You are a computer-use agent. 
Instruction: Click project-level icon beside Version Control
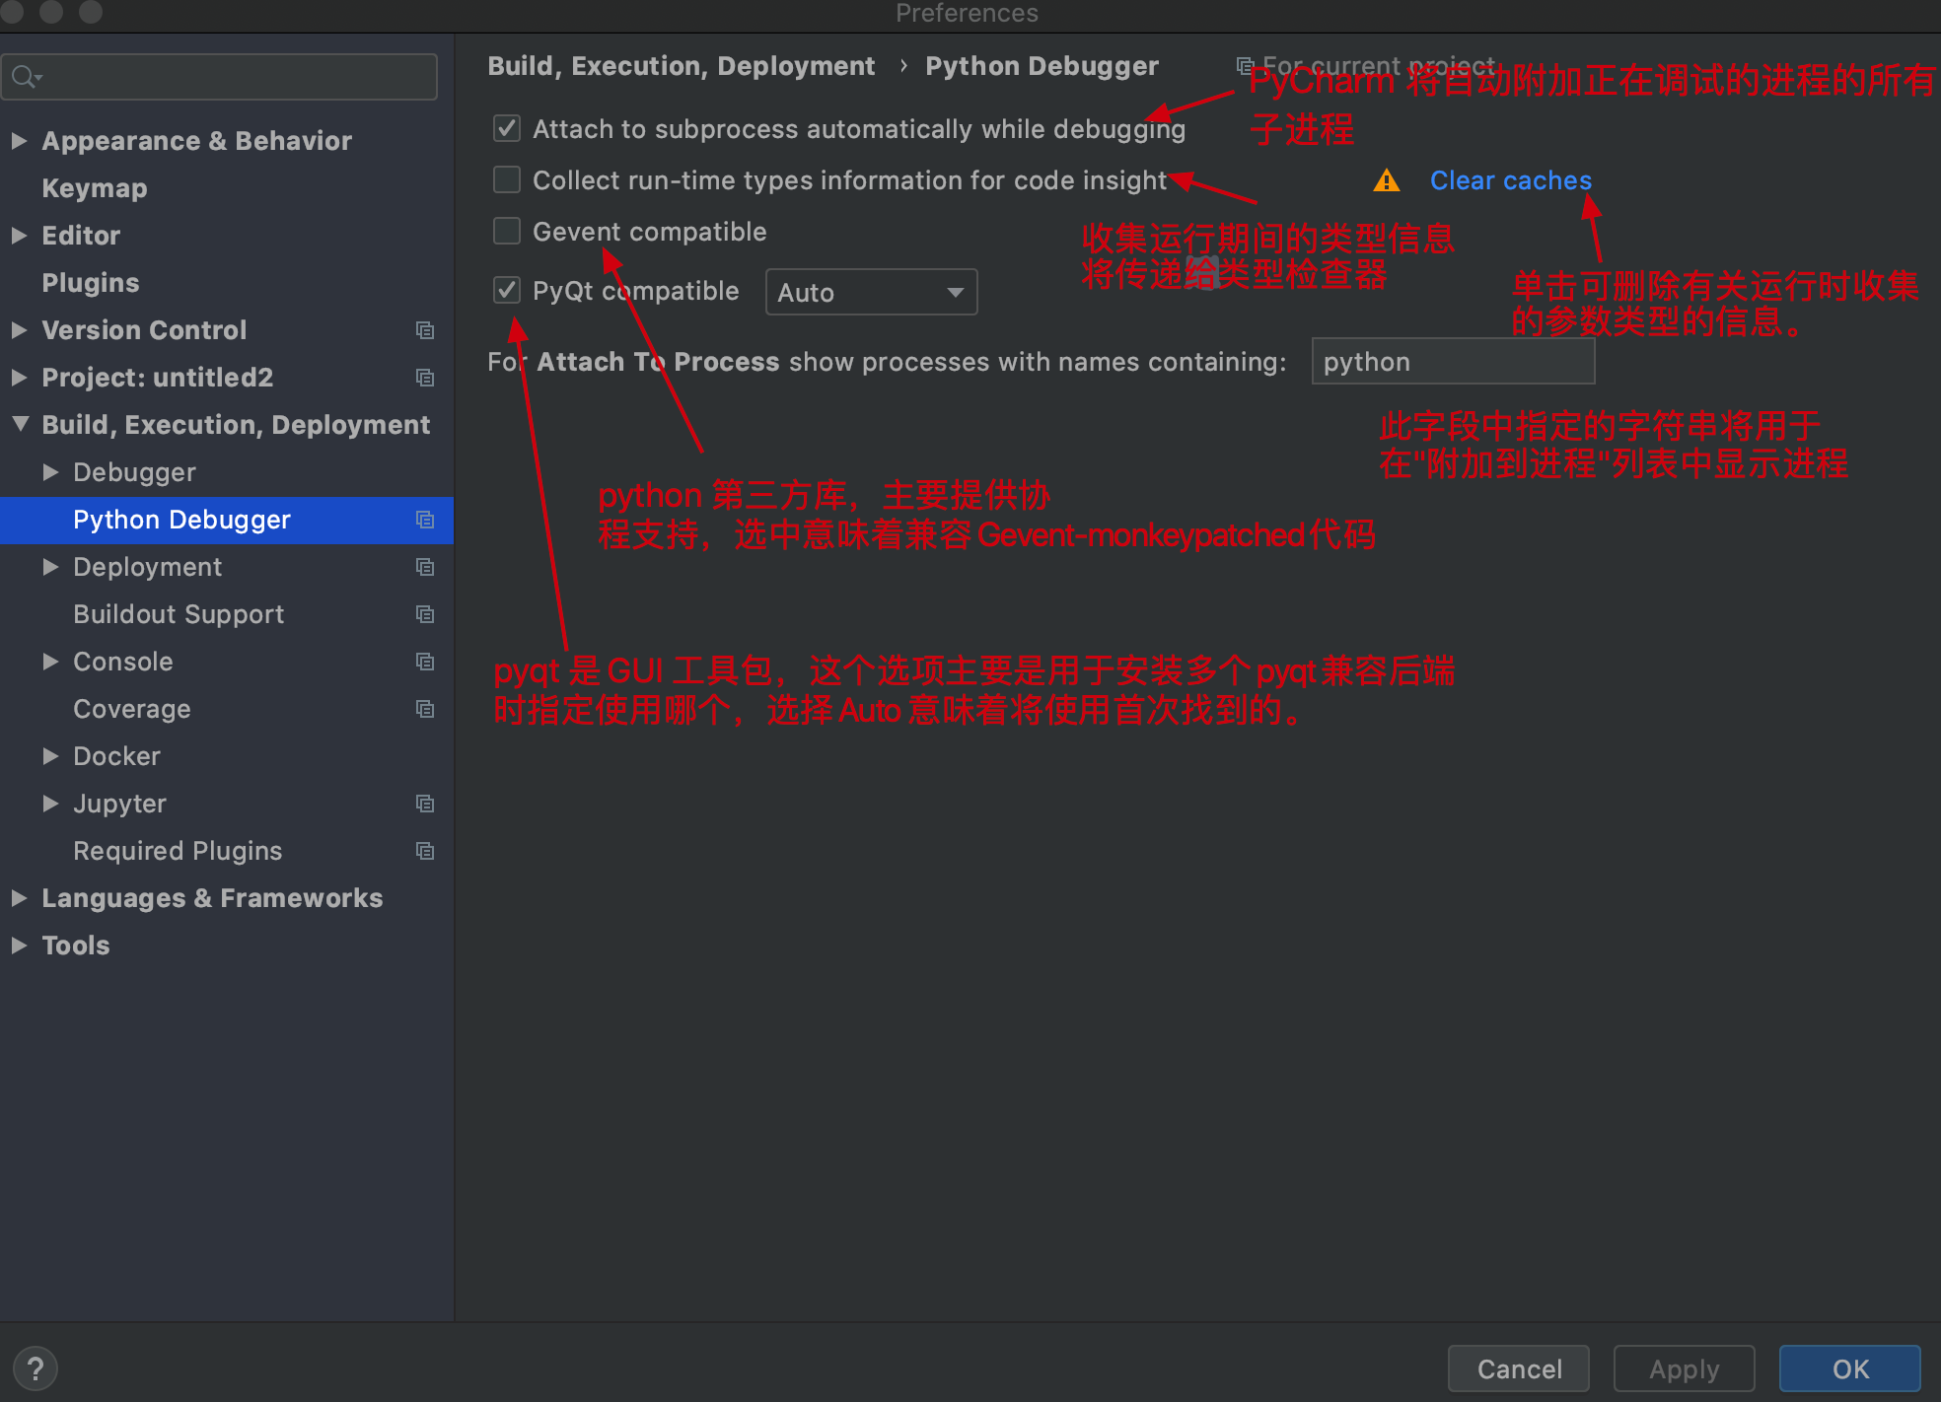click(x=425, y=330)
